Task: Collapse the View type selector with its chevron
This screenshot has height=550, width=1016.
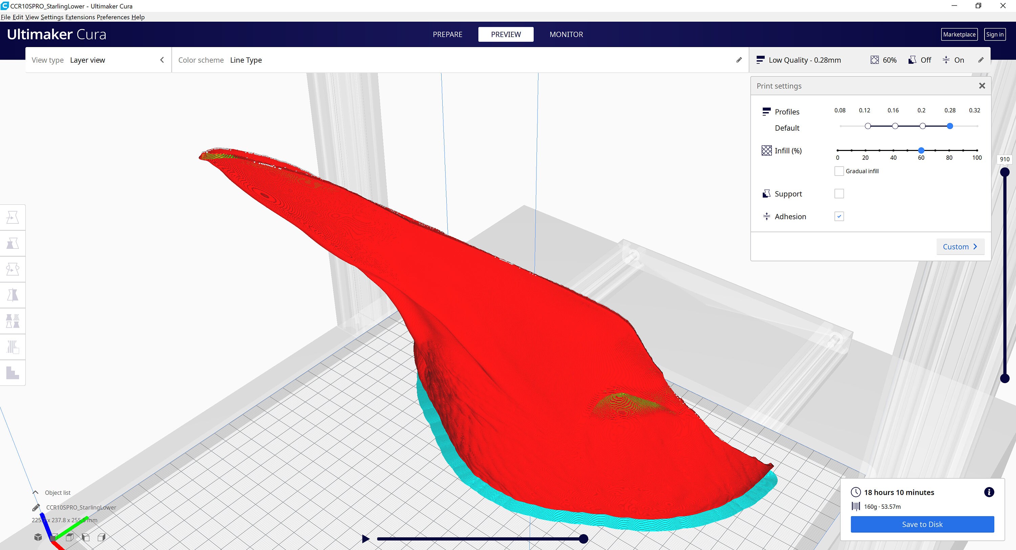Action: coord(162,60)
